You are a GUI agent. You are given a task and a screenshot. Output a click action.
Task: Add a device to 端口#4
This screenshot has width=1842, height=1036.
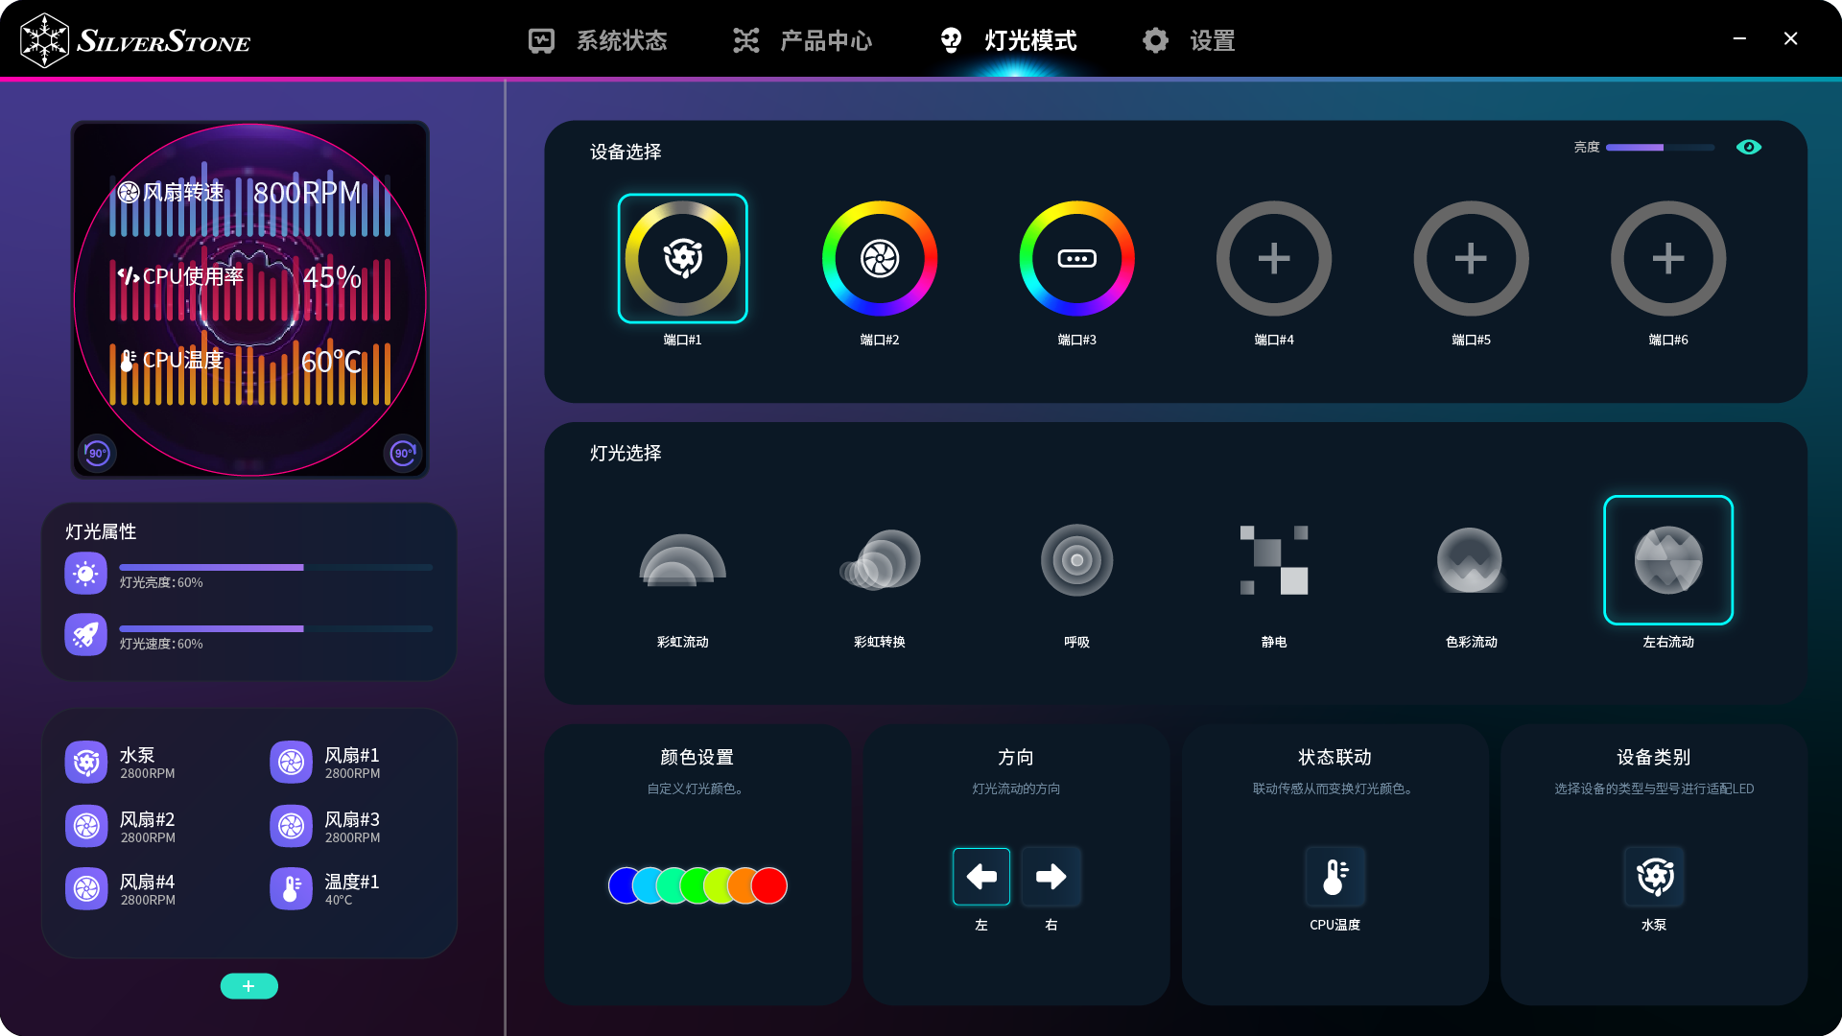coord(1273,258)
